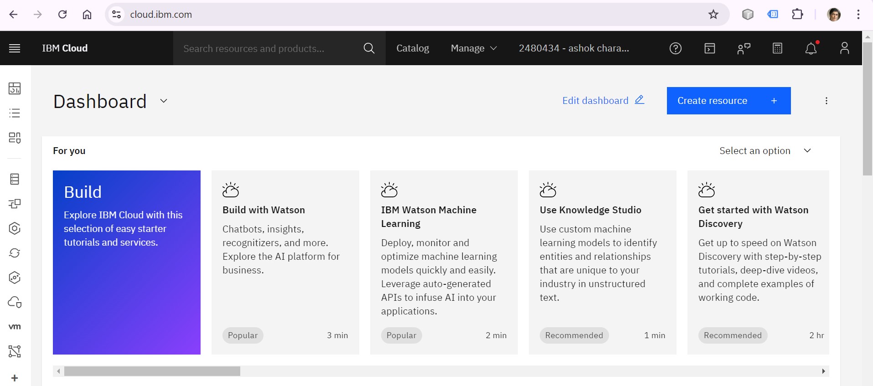The height and width of the screenshot is (386, 873).
Task: Open Get started with Watson Discovery card
Action: [758, 262]
